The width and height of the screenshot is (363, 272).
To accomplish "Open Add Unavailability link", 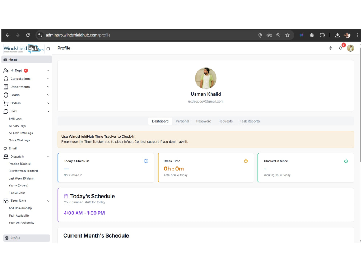I will click(x=20, y=209).
